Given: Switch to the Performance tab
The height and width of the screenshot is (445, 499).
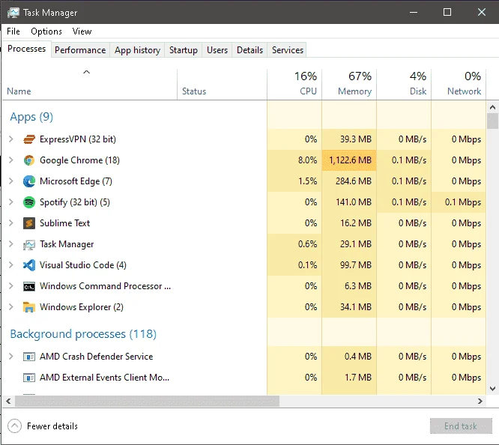Looking at the screenshot, I should click(x=80, y=50).
